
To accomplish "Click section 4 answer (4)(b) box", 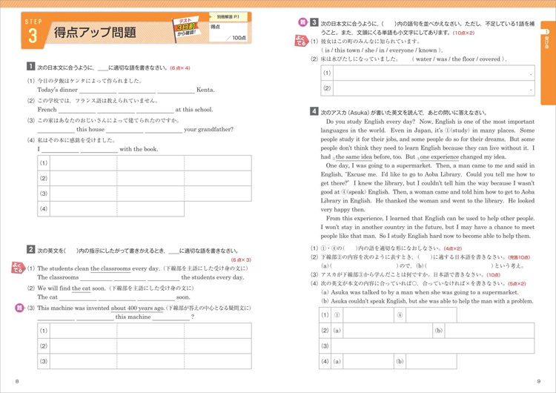I will (431, 361).
